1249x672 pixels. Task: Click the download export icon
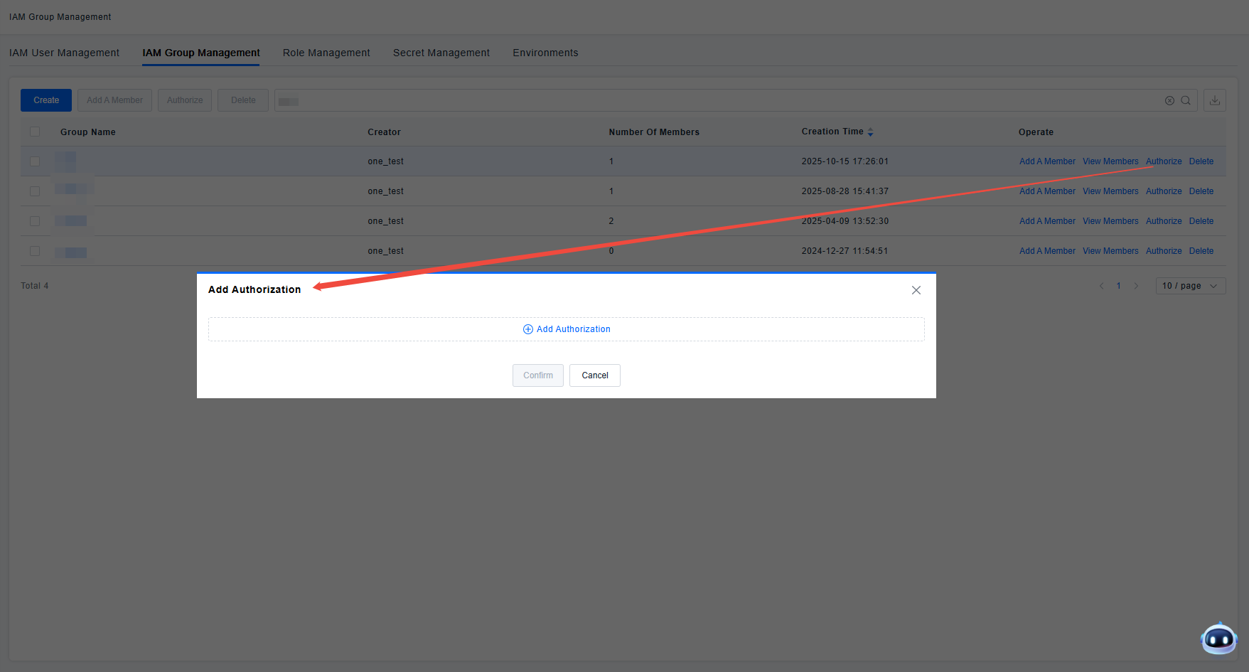pyautogui.click(x=1215, y=100)
